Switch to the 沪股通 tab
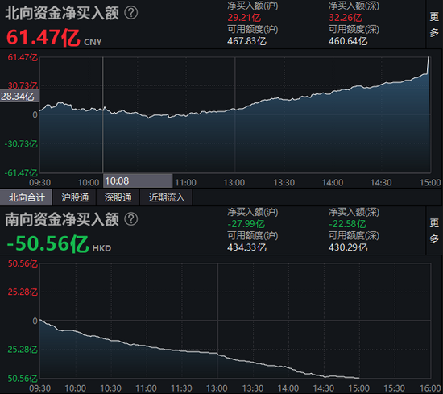This screenshot has height=394, width=443. tap(75, 197)
